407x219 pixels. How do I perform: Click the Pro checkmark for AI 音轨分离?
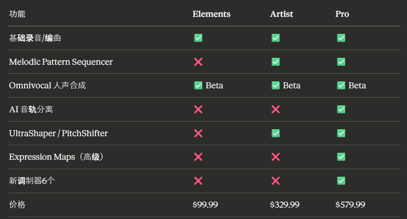point(341,109)
